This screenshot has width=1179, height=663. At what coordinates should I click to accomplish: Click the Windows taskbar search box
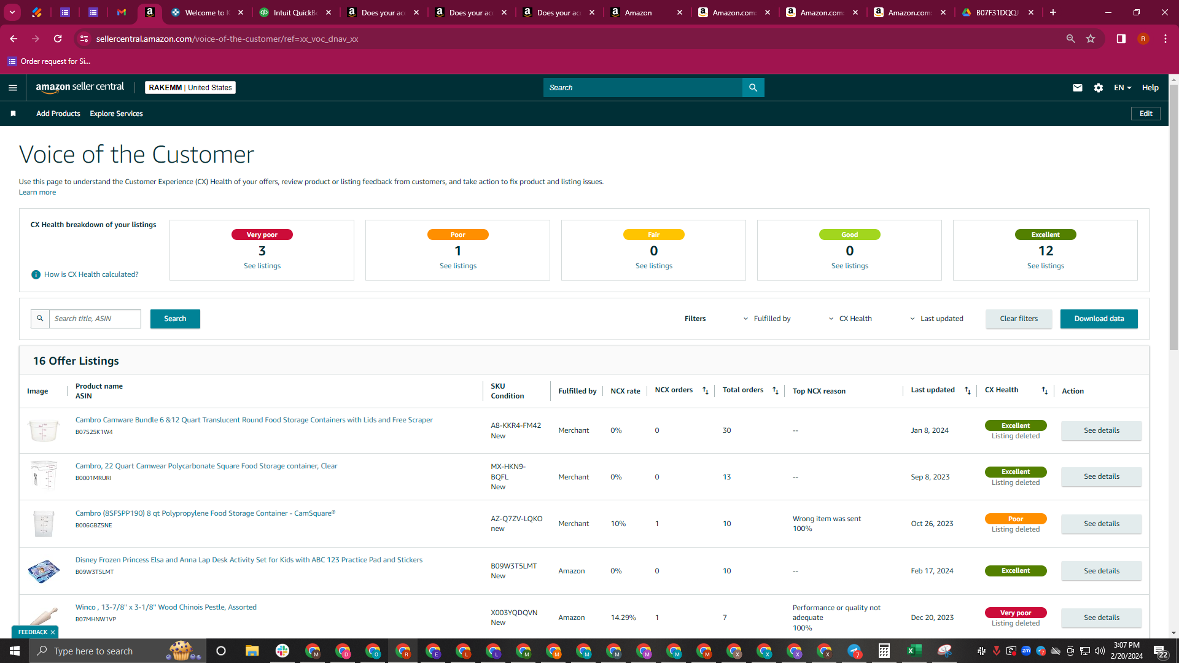[x=117, y=651]
